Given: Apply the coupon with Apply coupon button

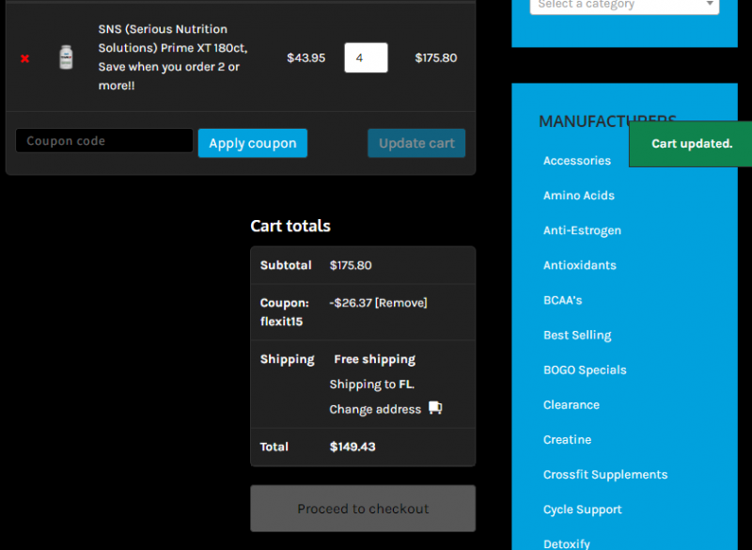Looking at the screenshot, I should (x=253, y=143).
